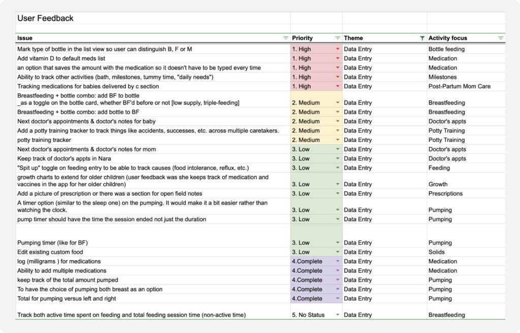The width and height of the screenshot is (520, 333).
Task: Select '4.Complete' cell for 'keep track of total amount pumped'
Action: point(316,280)
